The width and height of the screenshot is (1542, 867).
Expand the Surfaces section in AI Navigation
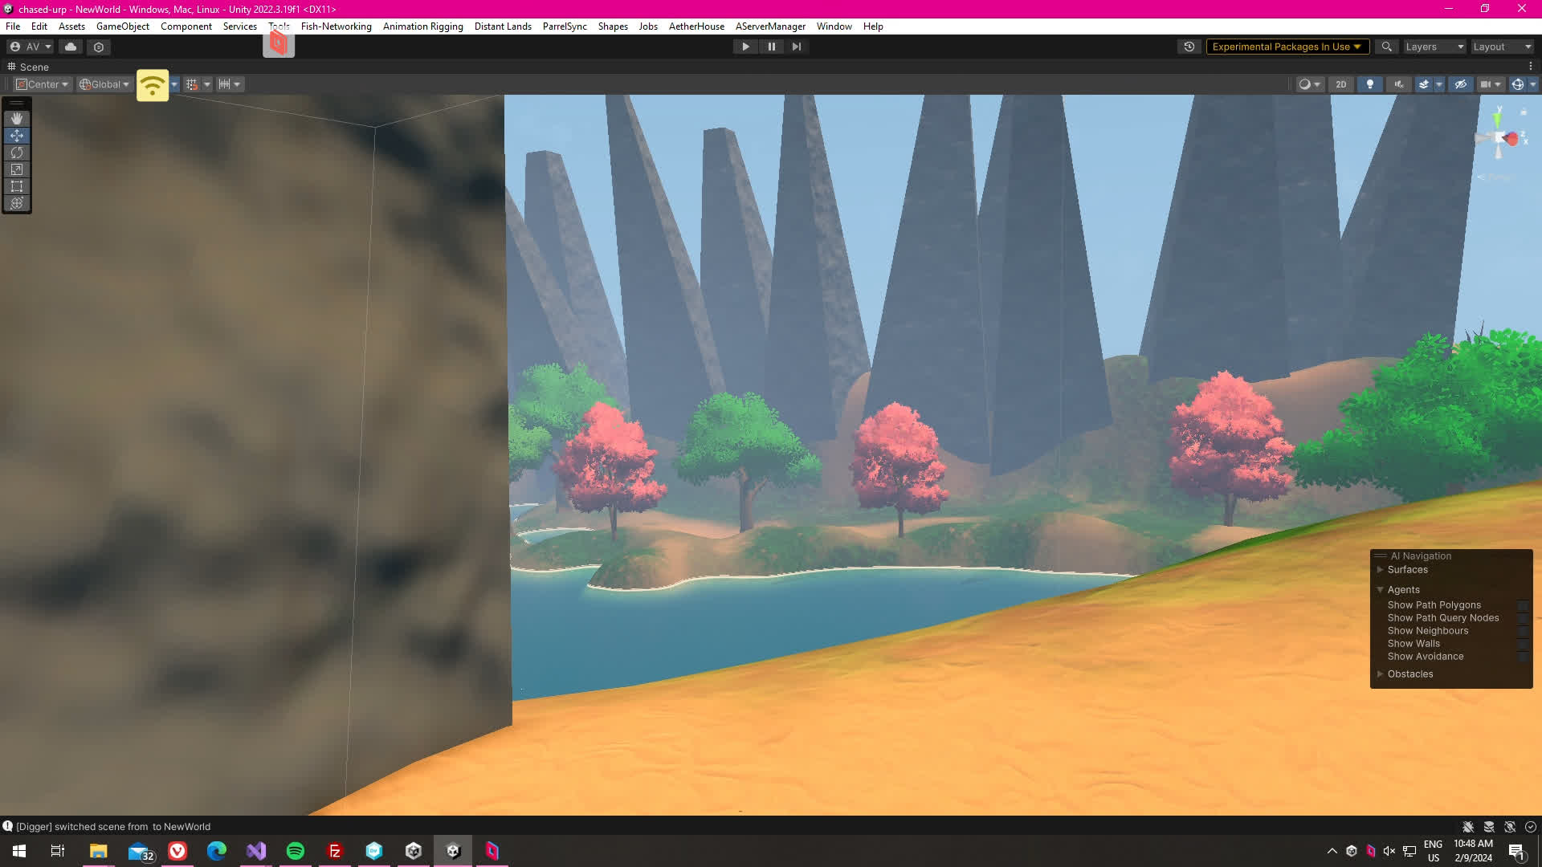coord(1381,570)
